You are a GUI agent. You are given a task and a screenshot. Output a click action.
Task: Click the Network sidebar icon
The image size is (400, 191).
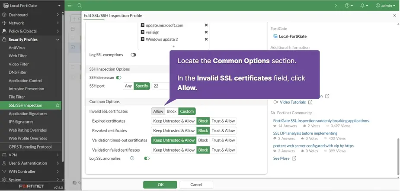4,23
